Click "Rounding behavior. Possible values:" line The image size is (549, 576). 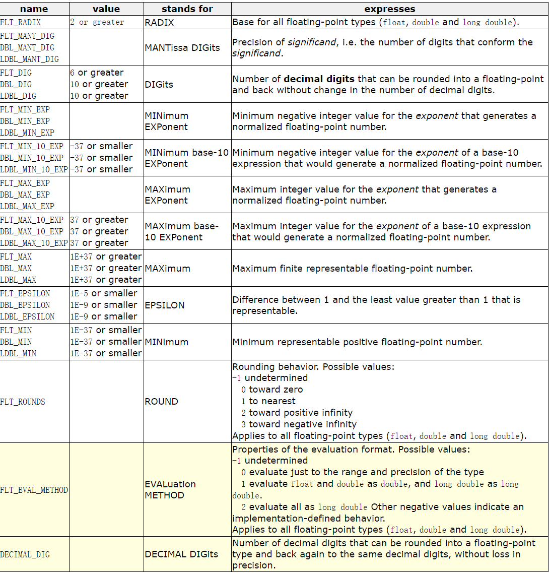click(x=313, y=366)
